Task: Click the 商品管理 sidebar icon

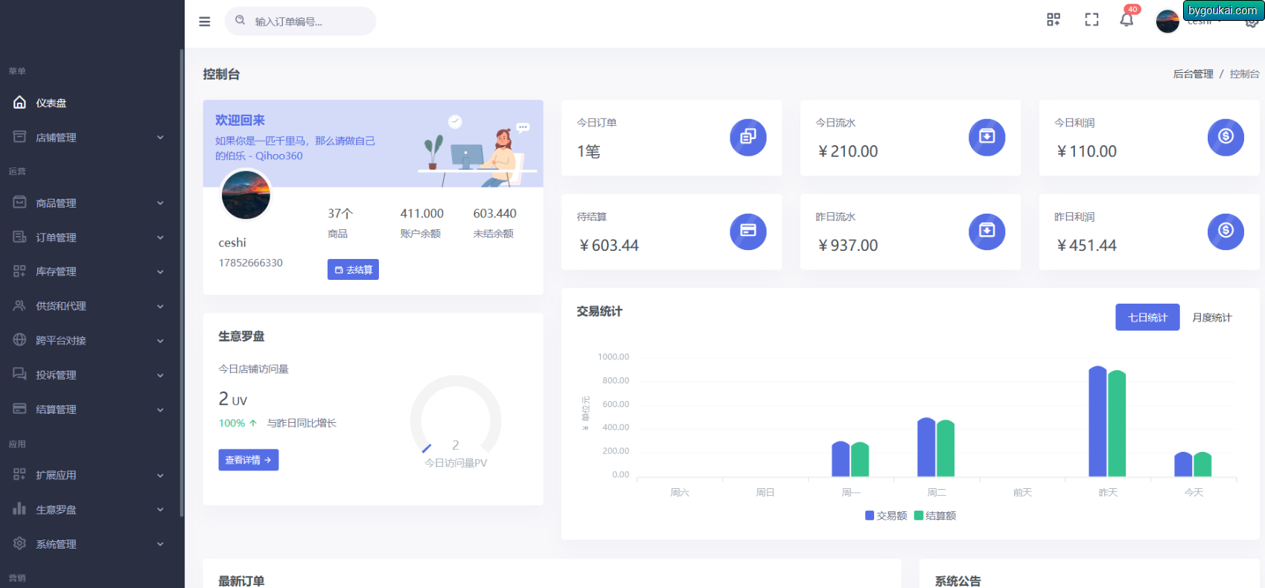Action: [20, 202]
